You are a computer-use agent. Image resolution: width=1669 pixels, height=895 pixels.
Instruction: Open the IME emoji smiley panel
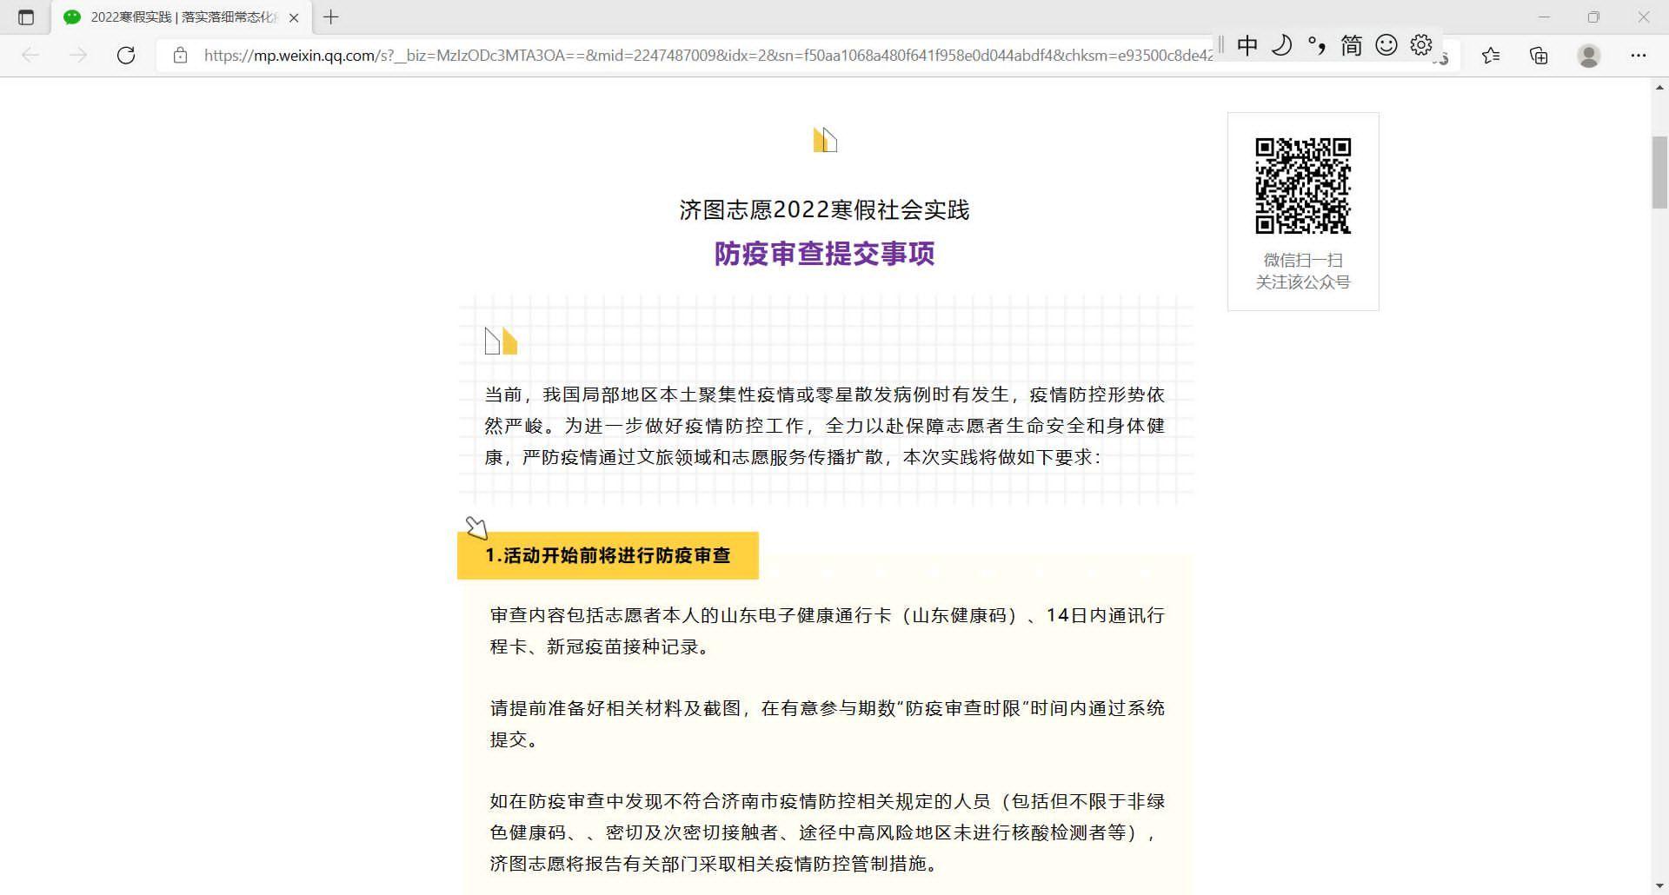(1386, 45)
